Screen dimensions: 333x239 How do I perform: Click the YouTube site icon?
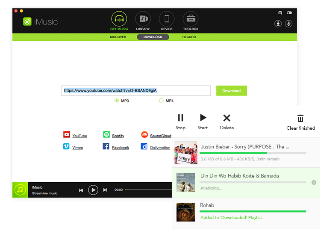67,134
